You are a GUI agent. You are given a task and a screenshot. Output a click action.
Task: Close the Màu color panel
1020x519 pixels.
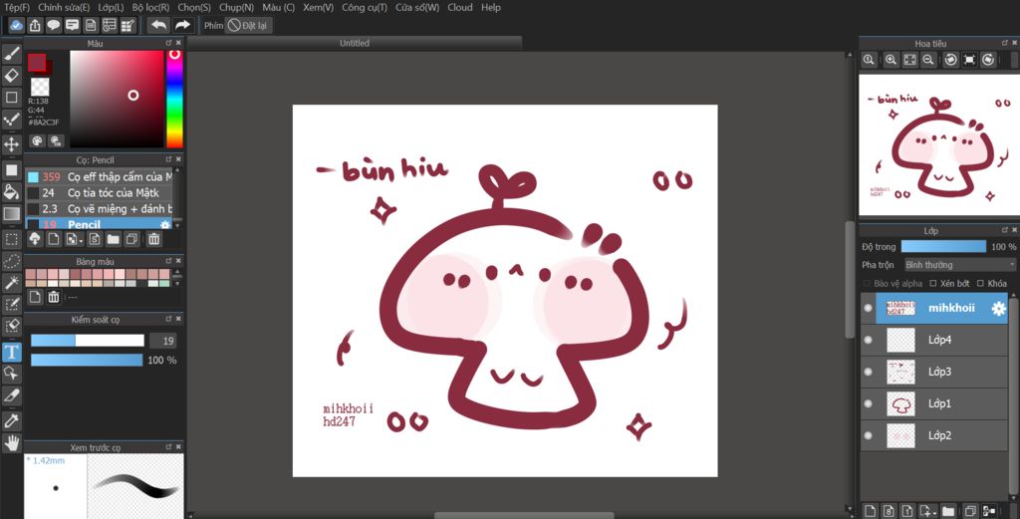point(178,43)
